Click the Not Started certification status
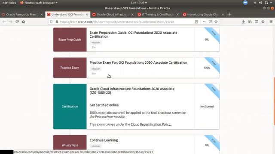 coord(207,107)
